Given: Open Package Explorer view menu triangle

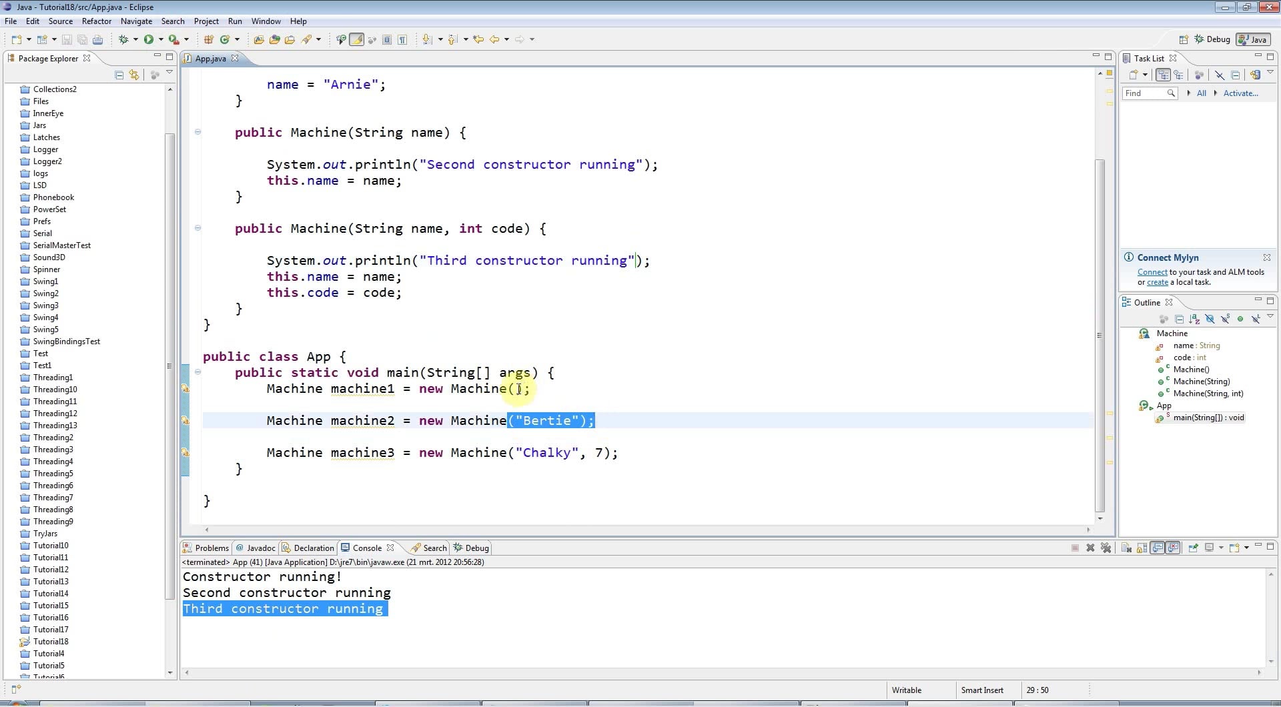Looking at the screenshot, I should [x=169, y=72].
